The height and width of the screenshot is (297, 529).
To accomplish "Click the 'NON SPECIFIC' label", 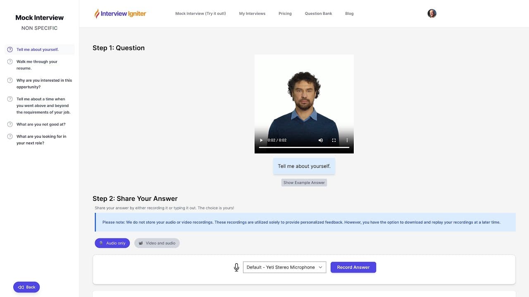I will click(x=40, y=28).
